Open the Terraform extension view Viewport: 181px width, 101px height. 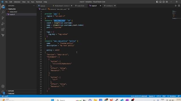coord(3,35)
